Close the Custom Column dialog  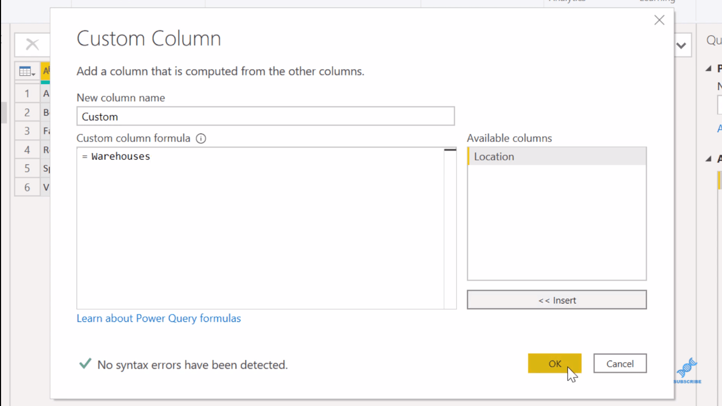[659, 20]
